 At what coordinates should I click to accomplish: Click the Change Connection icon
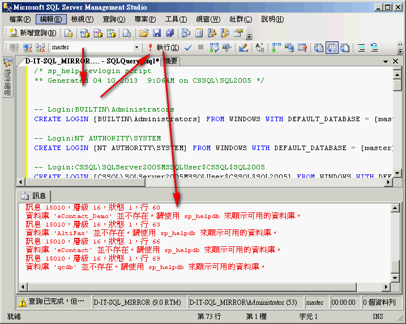[x=40, y=48]
